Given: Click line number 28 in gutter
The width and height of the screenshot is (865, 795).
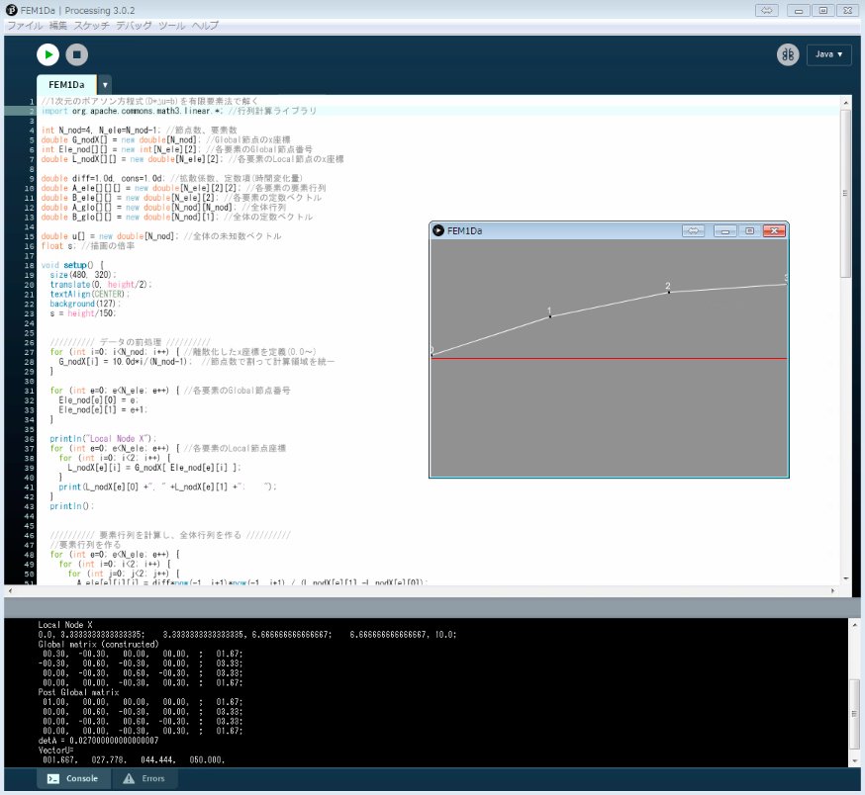Looking at the screenshot, I should tap(30, 362).
